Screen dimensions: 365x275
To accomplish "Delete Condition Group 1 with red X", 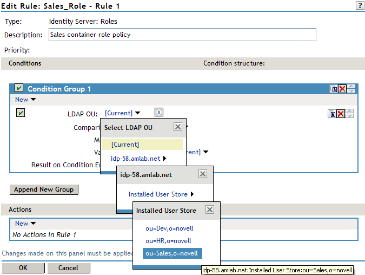I will [342, 89].
